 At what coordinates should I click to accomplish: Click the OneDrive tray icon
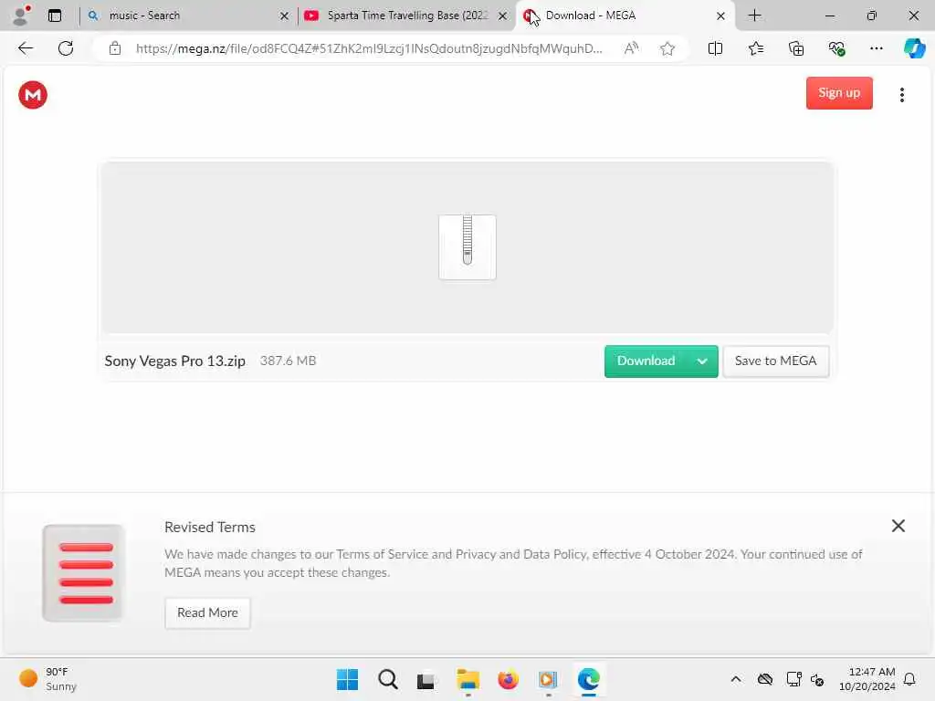pyautogui.click(x=765, y=679)
